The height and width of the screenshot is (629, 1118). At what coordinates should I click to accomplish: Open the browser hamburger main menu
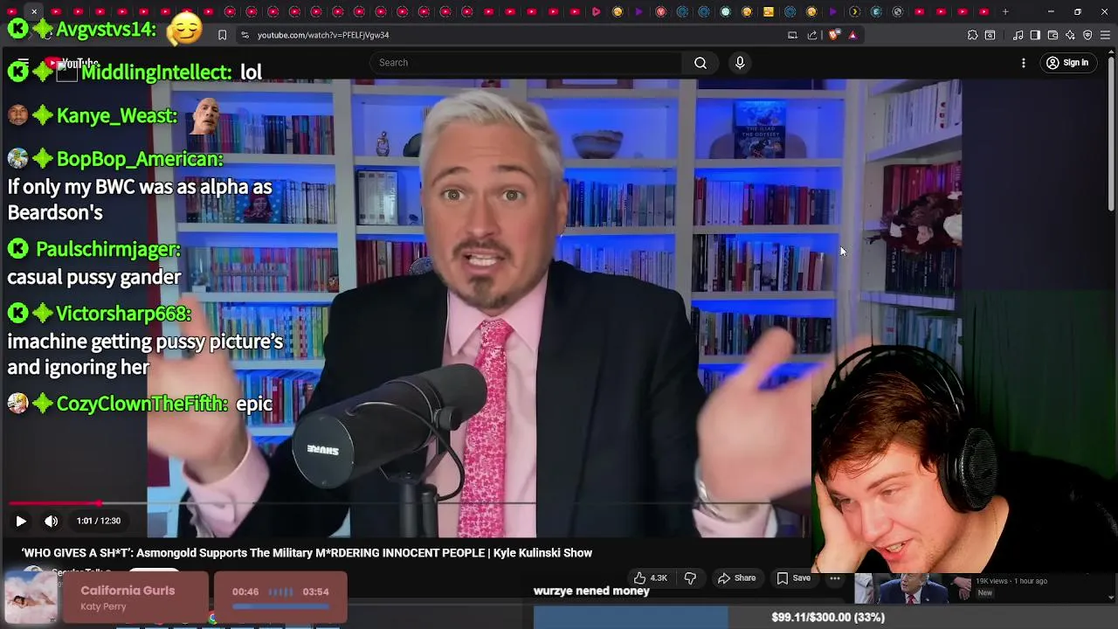pos(1105,35)
